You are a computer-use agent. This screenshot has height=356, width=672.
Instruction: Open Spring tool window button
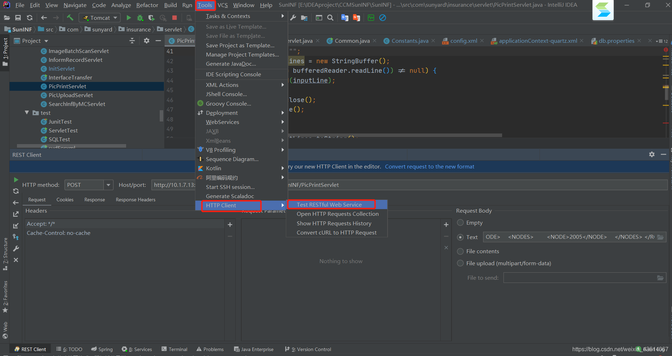102,349
